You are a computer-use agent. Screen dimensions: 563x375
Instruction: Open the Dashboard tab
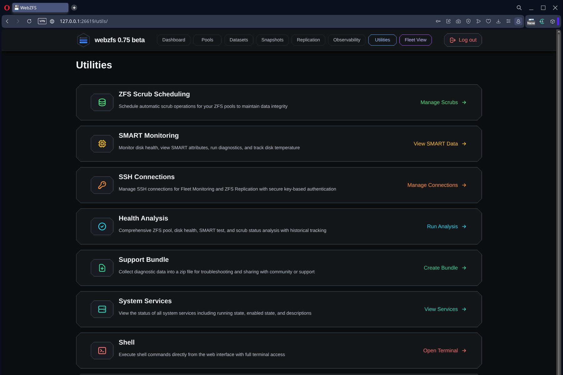pos(174,40)
